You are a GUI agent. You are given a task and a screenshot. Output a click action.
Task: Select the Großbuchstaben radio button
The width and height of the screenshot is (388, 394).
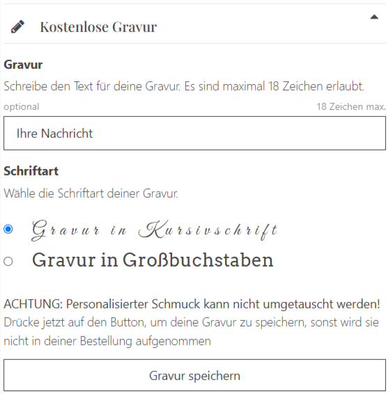pos(8,261)
